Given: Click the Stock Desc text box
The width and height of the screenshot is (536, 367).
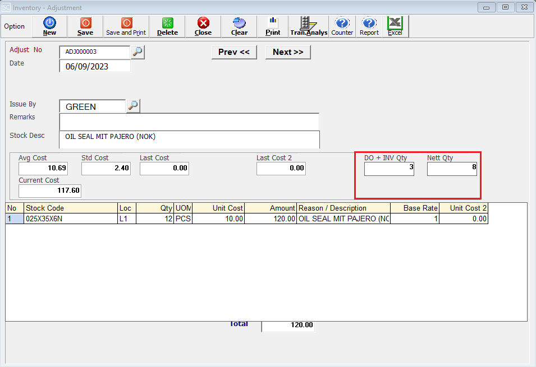Looking at the screenshot, I should (x=189, y=140).
